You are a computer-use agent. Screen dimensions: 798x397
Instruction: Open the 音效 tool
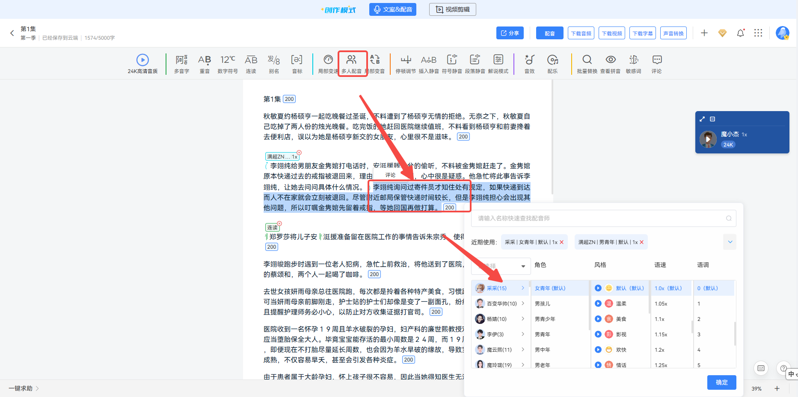click(x=530, y=64)
